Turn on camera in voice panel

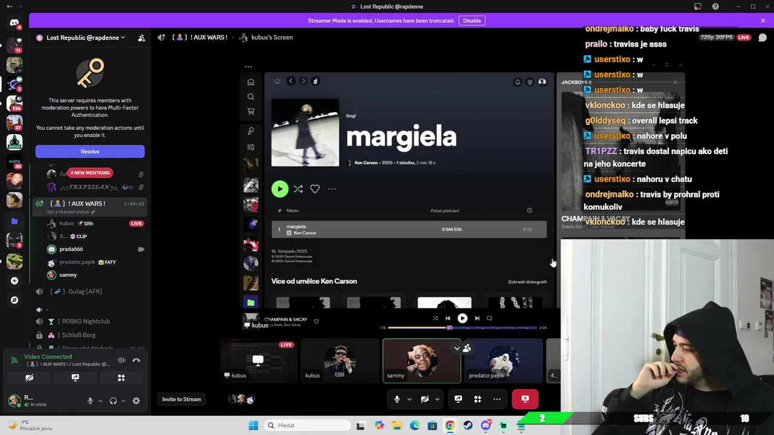point(29,378)
